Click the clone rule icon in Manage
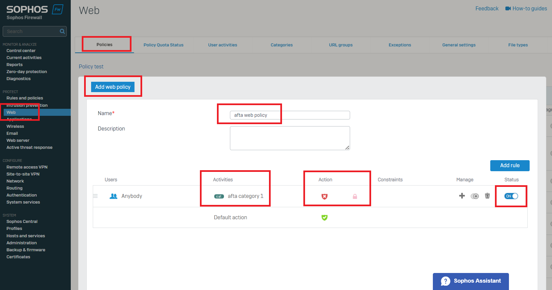The width and height of the screenshot is (552, 290). pyautogui.click(x=475, y=196)
